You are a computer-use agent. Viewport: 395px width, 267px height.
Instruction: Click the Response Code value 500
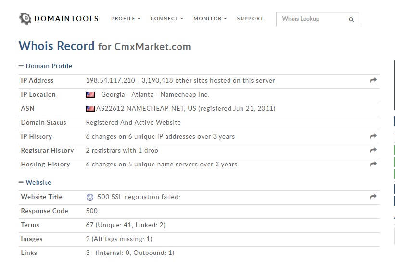pyautogui.click(x=92, y=211)
